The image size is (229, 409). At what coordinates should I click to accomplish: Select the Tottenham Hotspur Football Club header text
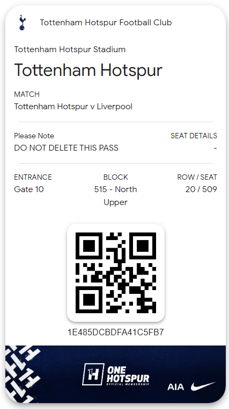click(106, 23)
